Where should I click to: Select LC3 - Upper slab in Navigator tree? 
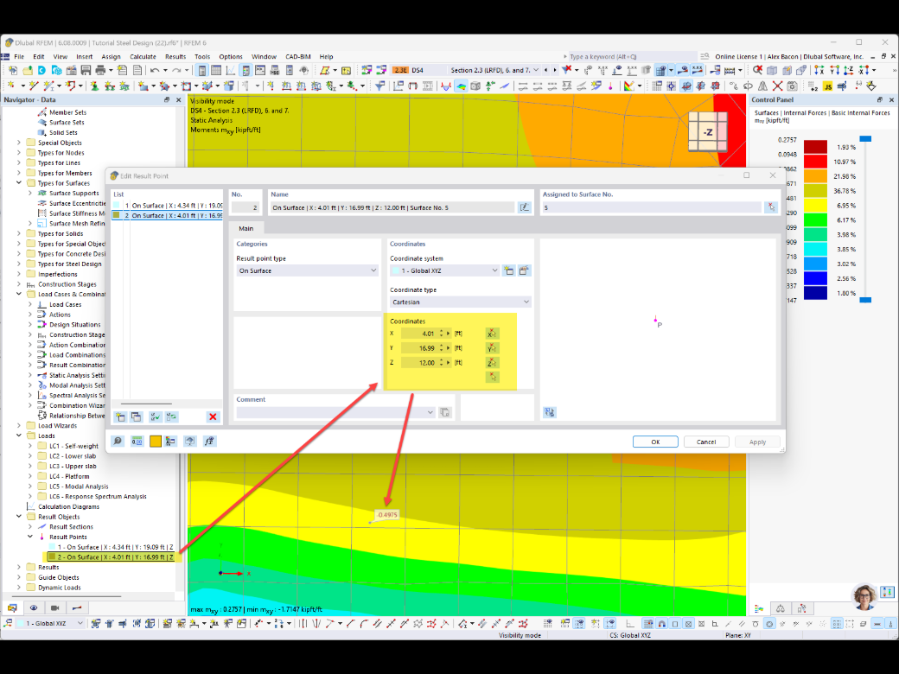(73, 466)
